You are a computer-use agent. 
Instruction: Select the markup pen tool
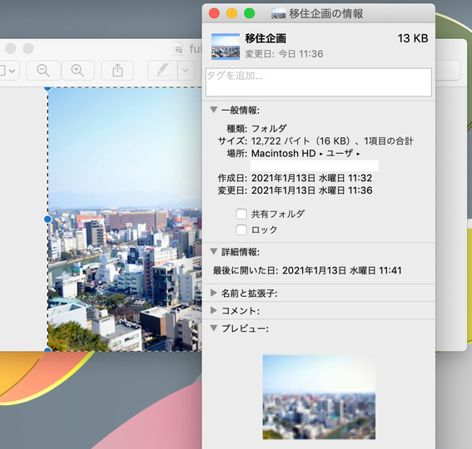(162, 71)
